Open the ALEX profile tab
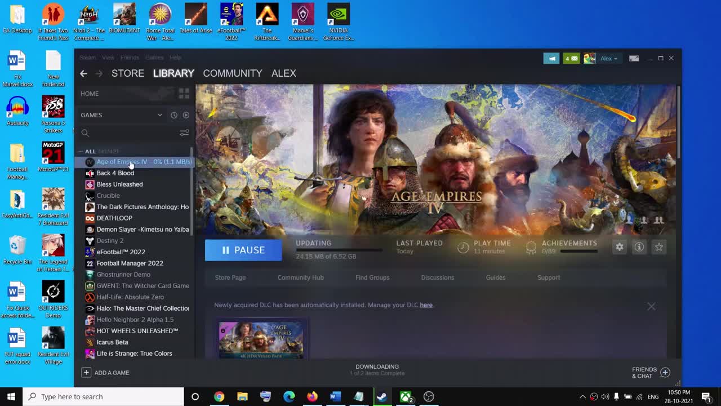Screen dimensions: 721x406 point(284,73)
